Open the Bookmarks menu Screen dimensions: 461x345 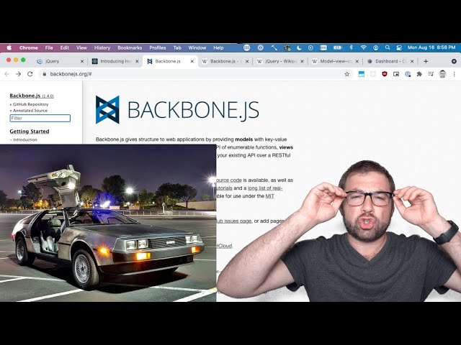130,47
